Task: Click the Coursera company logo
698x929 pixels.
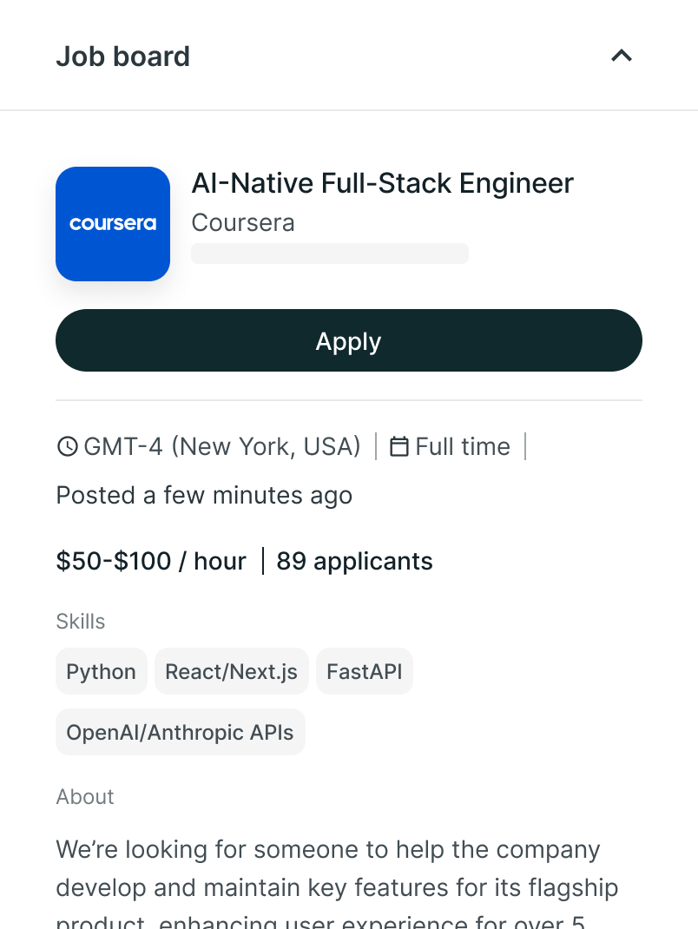Action: [113, 224]
